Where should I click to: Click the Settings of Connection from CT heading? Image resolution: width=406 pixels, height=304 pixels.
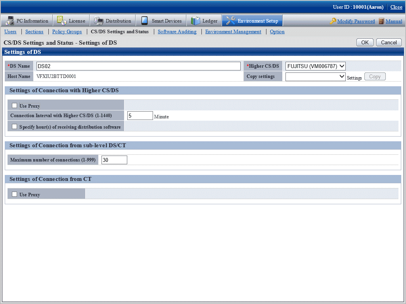click(50, 179)
